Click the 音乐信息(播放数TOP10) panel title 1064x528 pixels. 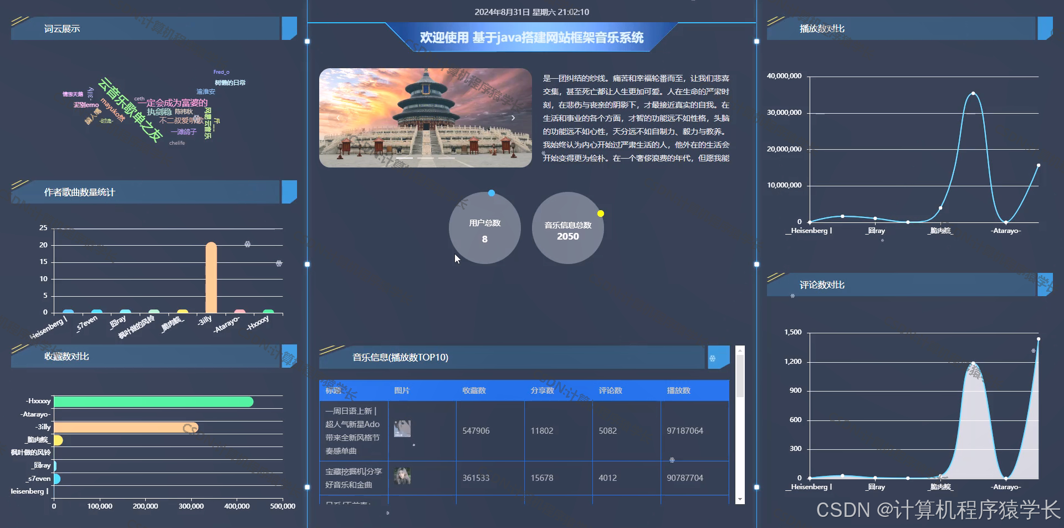pyautogui.click(x=400, y=358)
